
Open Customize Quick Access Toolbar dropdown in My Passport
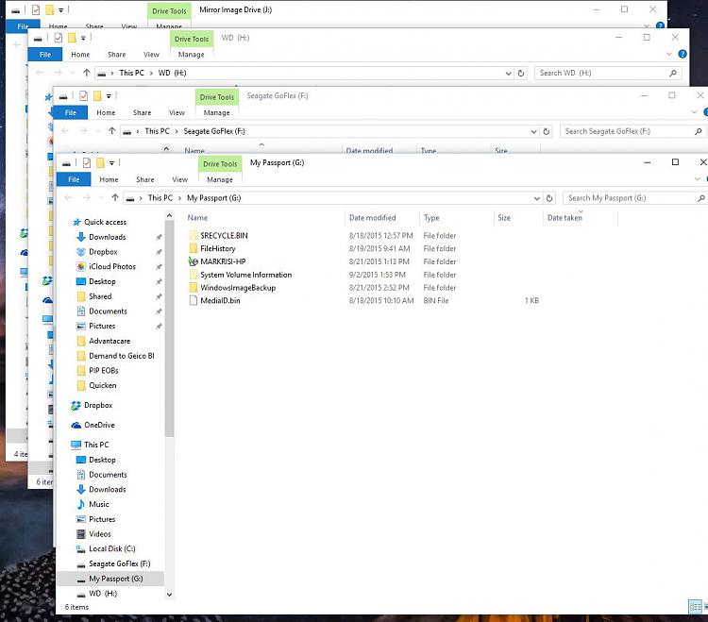111,163
